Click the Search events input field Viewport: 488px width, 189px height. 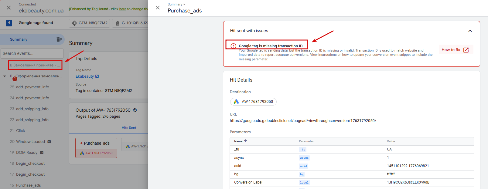(x=32, y=53)
